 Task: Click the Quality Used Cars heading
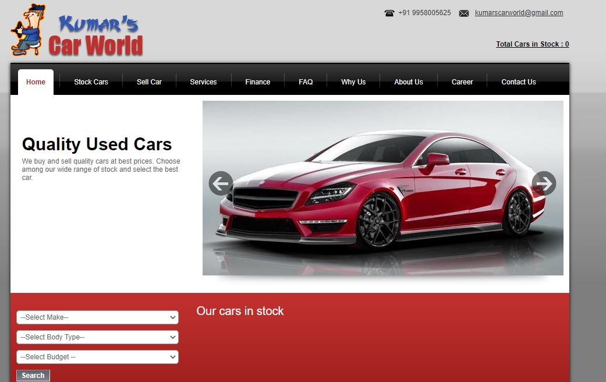tap(97, 144)
